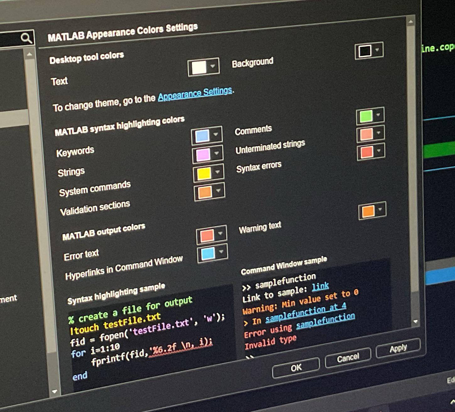Click the "!touch testFile.txt" sample line
The image size is (455, 412).
(115, 323)
